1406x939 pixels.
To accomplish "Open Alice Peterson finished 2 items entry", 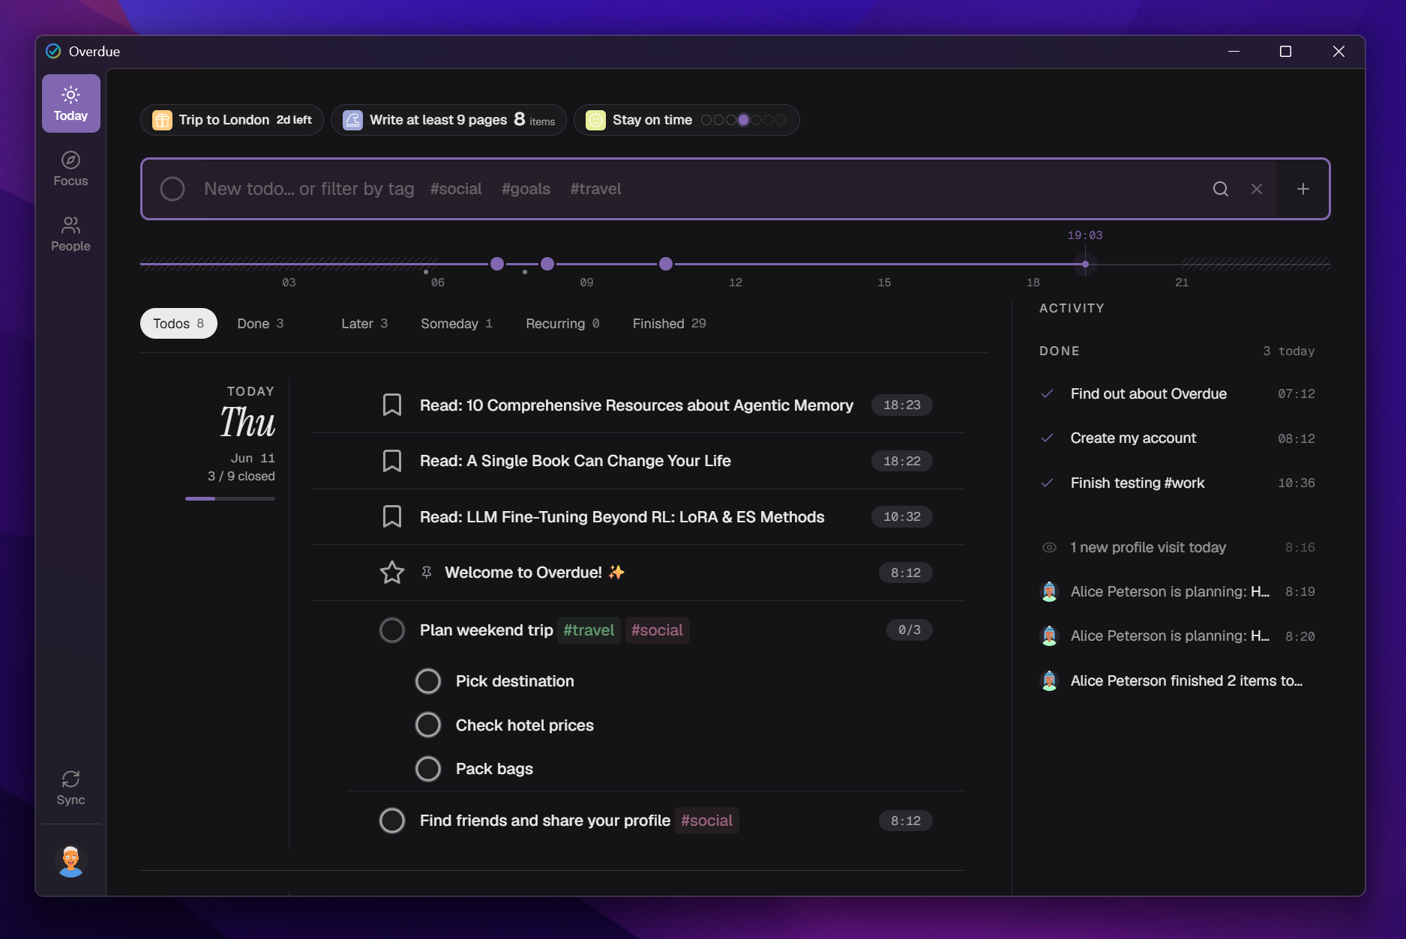I will click(1178, 680).
